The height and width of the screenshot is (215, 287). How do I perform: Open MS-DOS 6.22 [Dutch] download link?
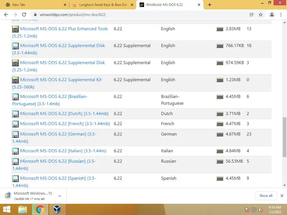coord(64,114)
